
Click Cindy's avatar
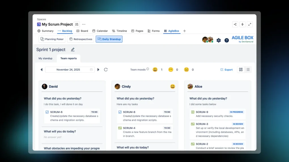click(x=117, y=87)
